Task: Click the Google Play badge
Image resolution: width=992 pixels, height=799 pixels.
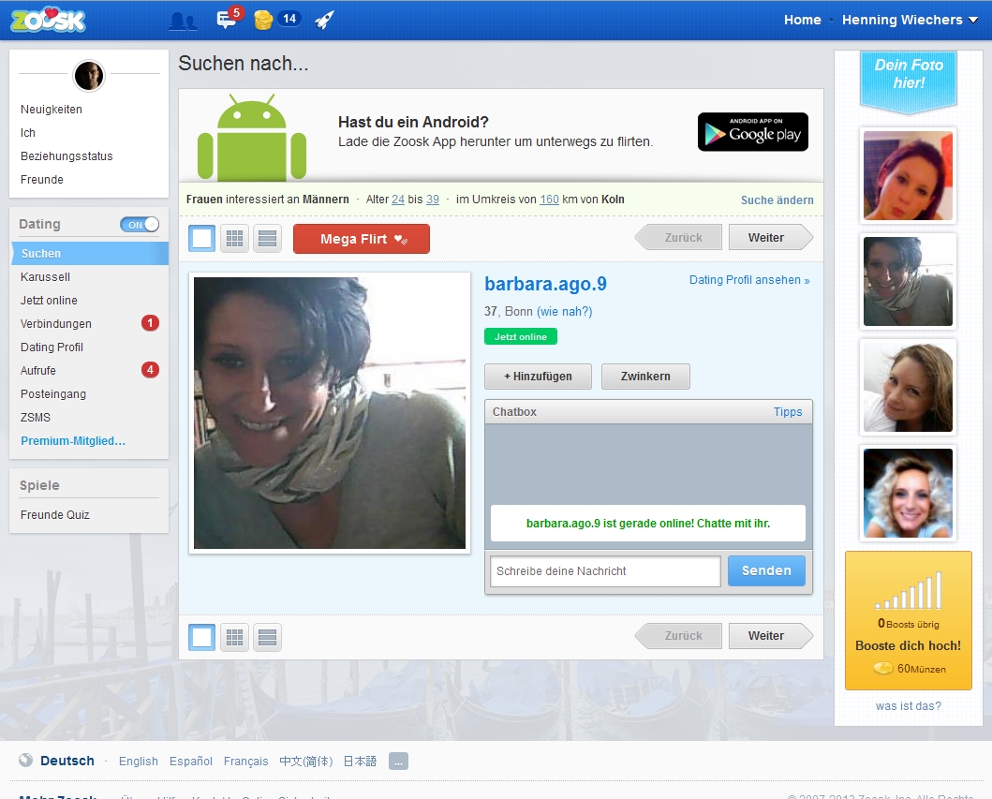Action: point(753,131)
